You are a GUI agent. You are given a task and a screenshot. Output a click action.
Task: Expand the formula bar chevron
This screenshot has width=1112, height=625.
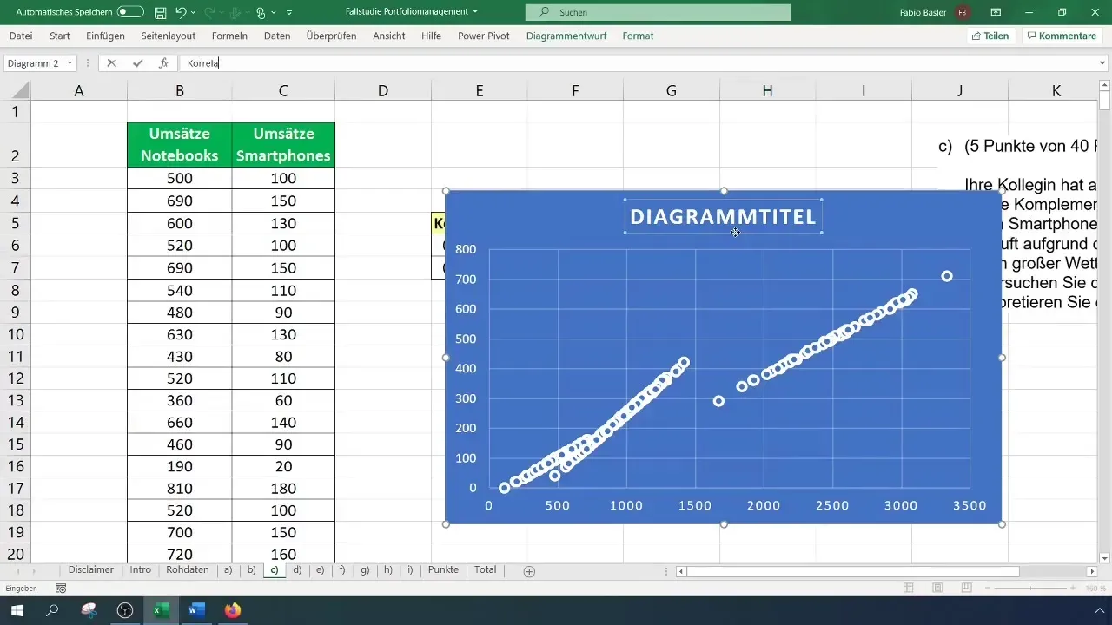(x=1102, y=63)
